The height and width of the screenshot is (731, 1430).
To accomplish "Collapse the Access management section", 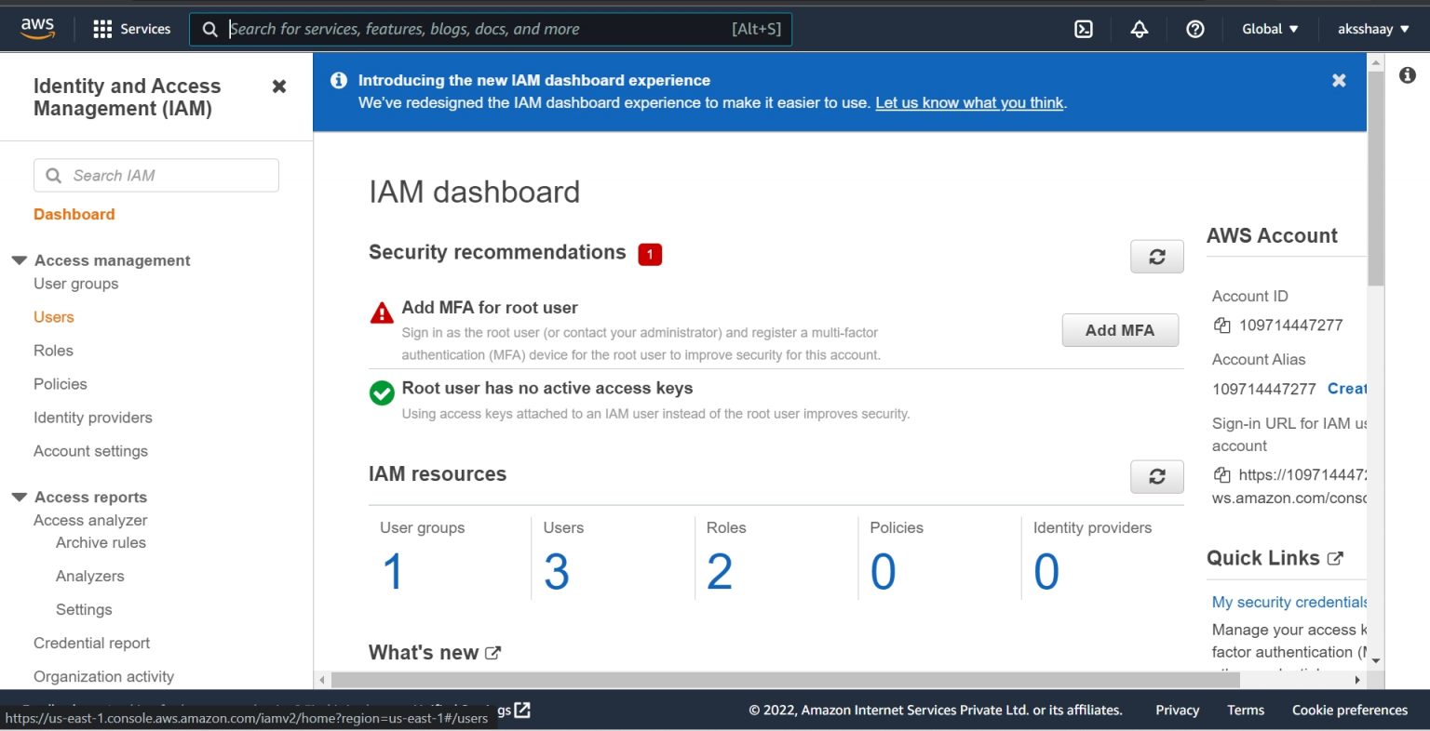I will pyautogui.click(x=19, y=260).
